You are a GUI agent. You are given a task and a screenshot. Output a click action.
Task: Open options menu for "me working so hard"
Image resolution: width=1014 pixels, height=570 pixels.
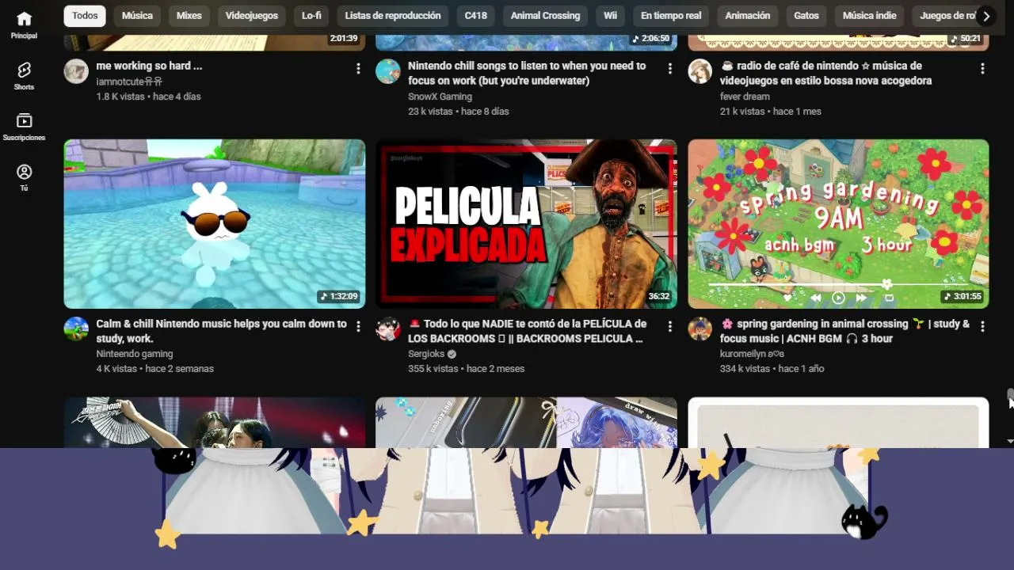[x=358, y=69]
